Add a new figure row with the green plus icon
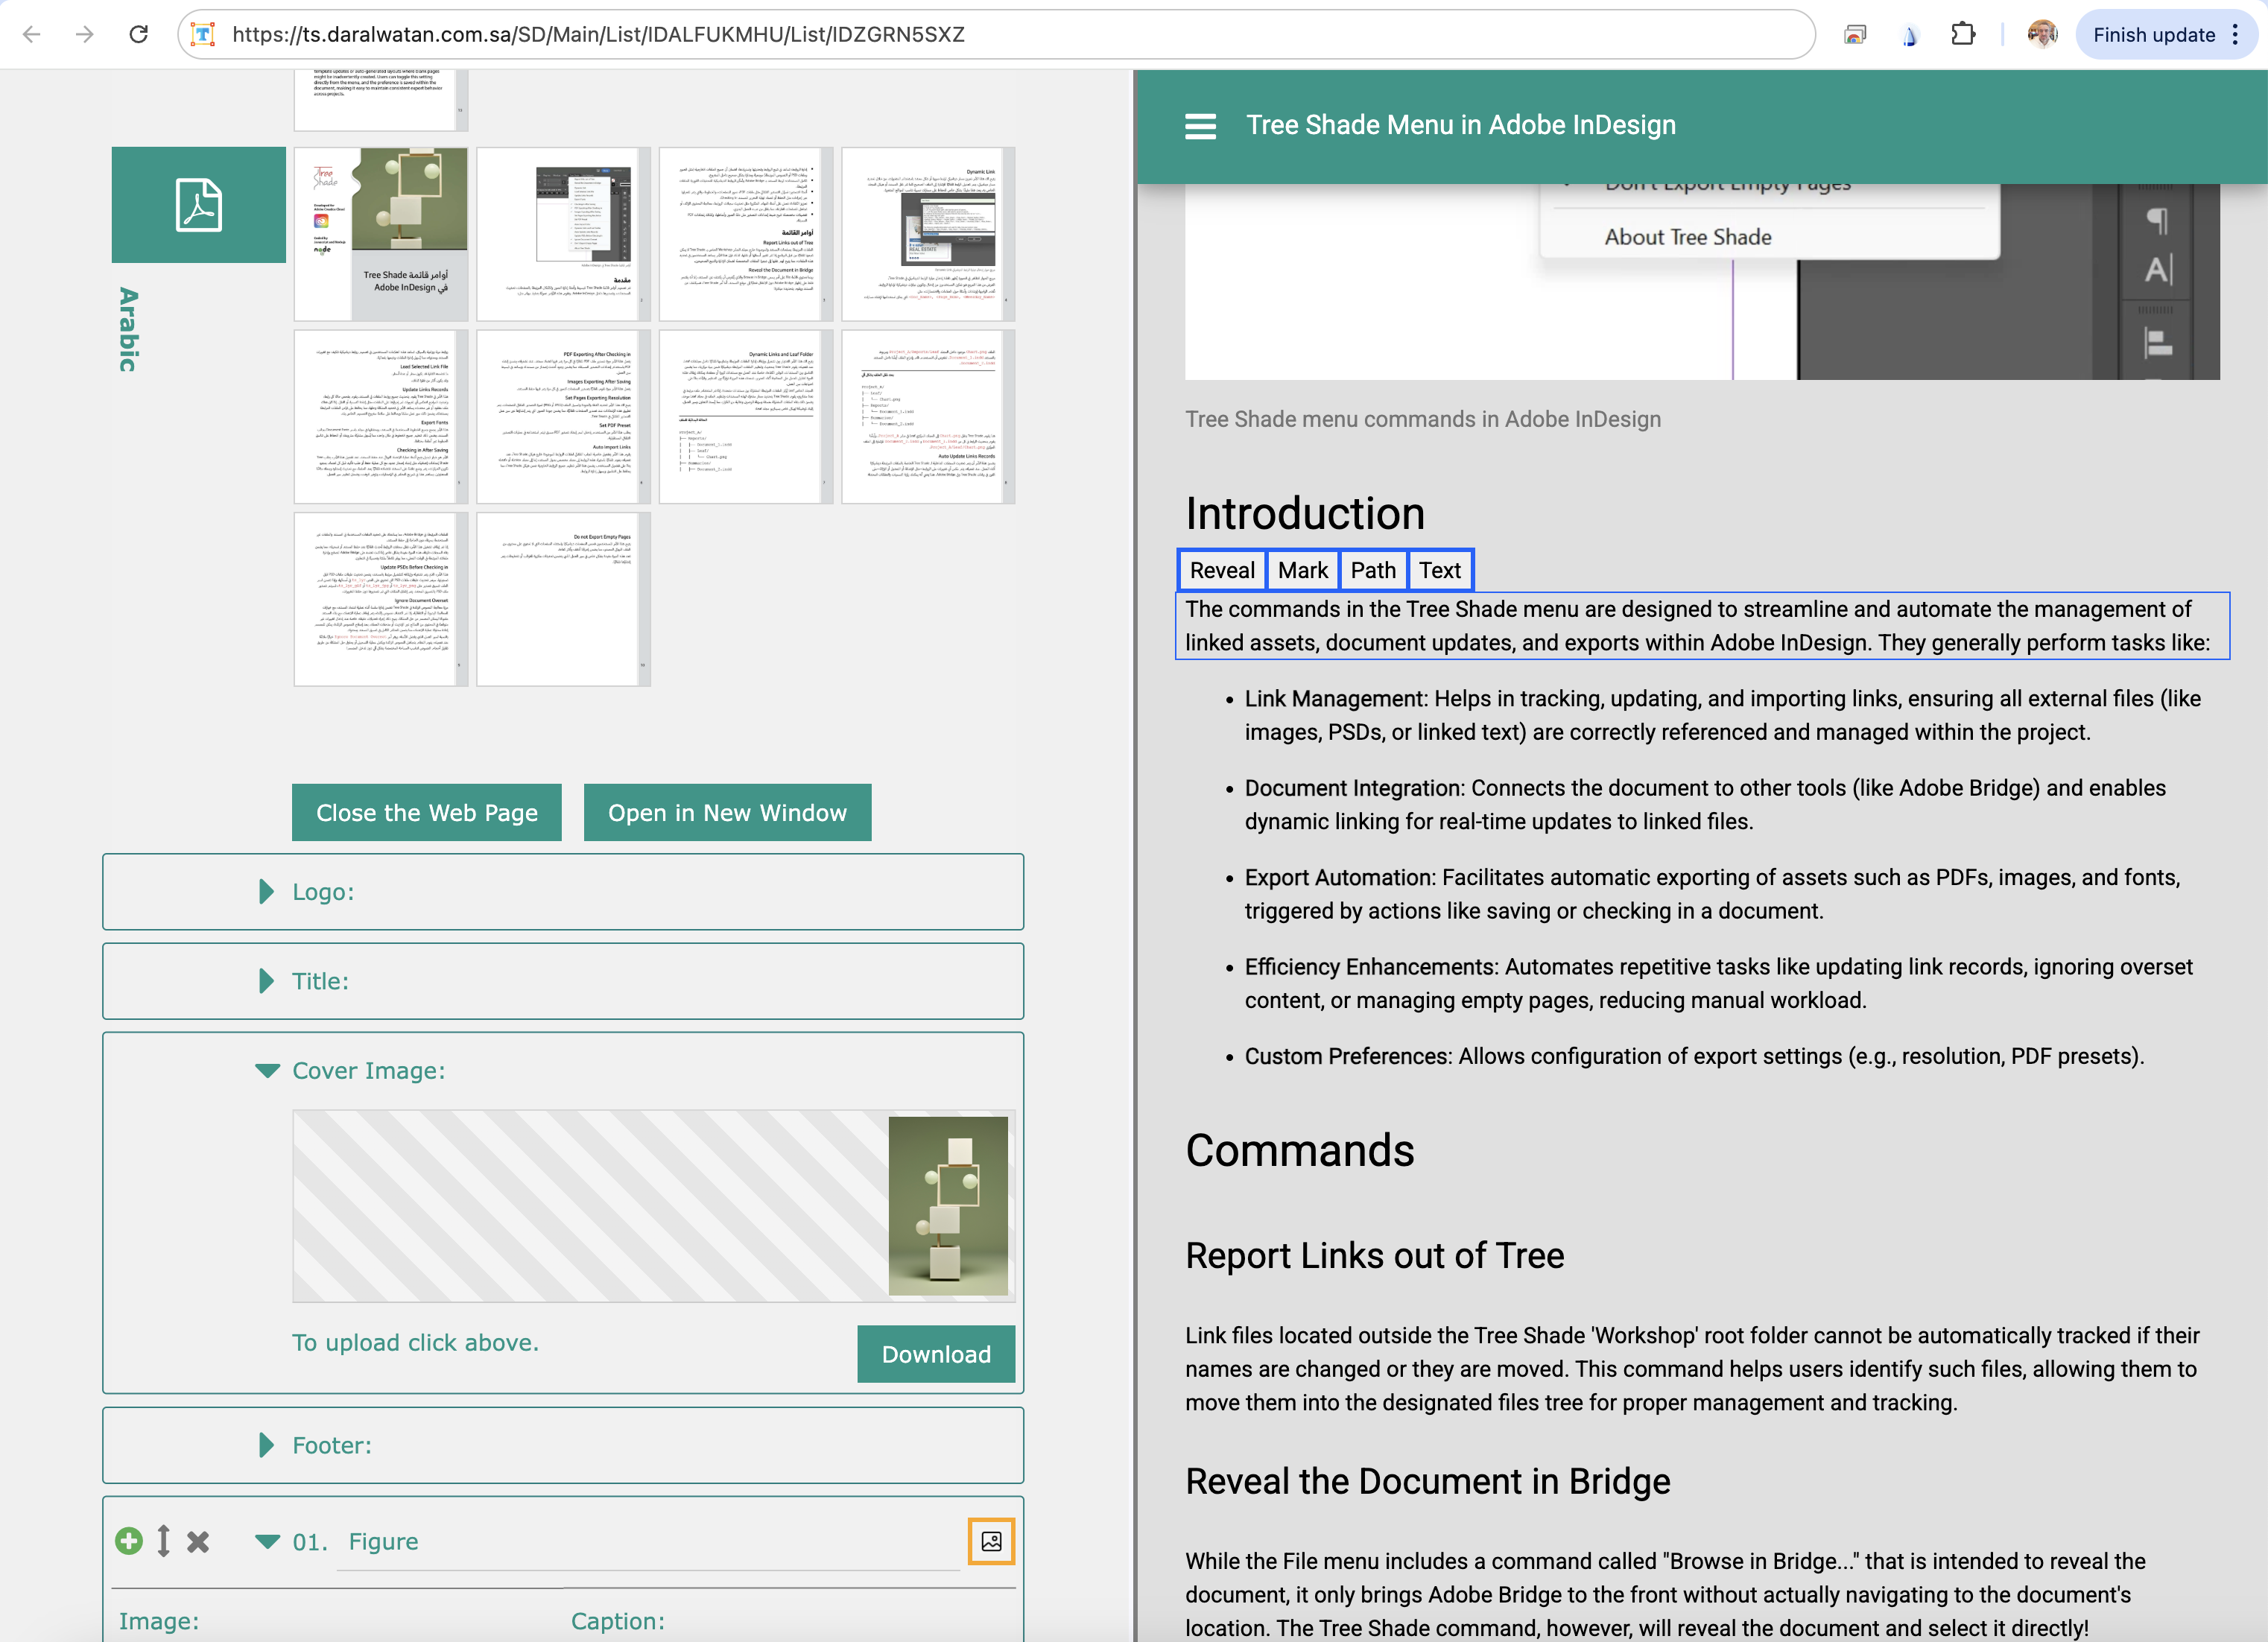 [x=129, y=1541]
